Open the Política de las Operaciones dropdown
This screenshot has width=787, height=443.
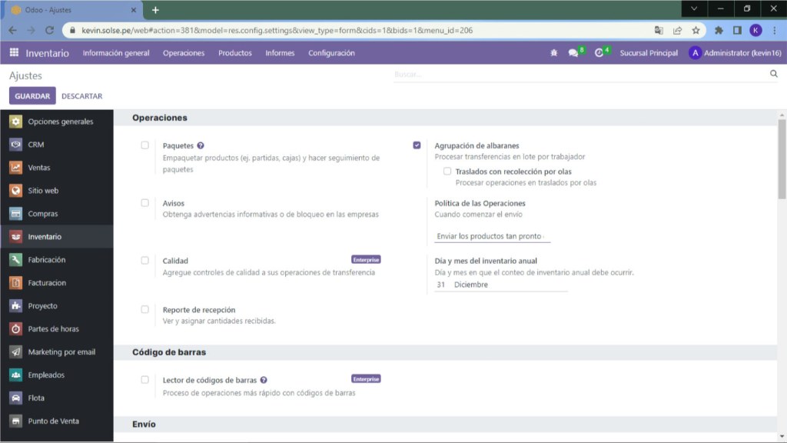point(492,236)
